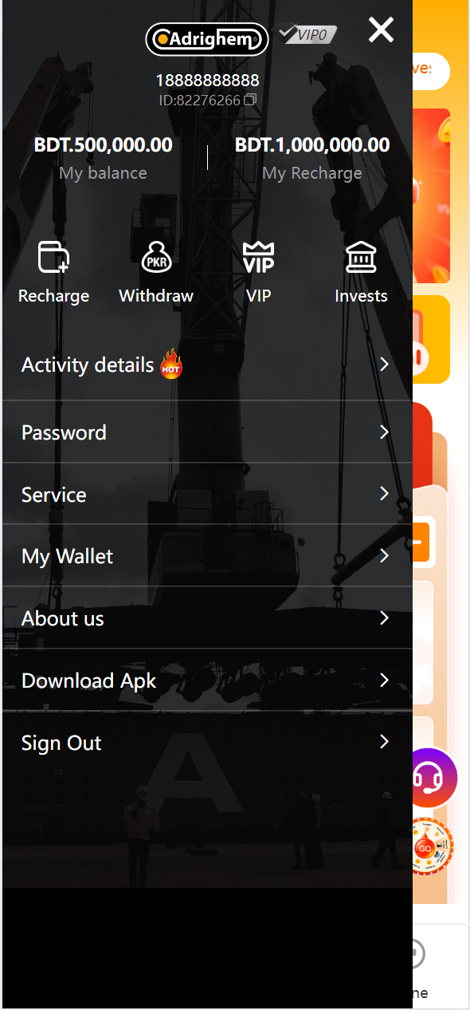This screenshot has height=1010, width=470.
Task: Tap the lucky spin wheel icon
Action: tap(433, 847)
